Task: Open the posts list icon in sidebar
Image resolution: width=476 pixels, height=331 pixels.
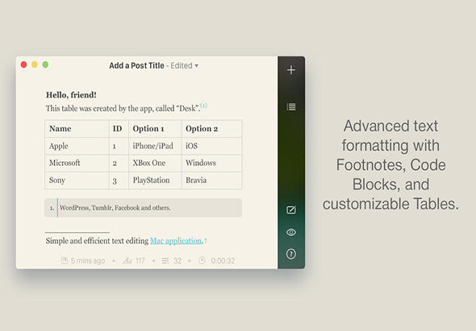Action: pos(291,107)
